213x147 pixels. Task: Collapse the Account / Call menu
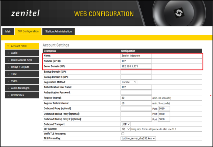22,46
